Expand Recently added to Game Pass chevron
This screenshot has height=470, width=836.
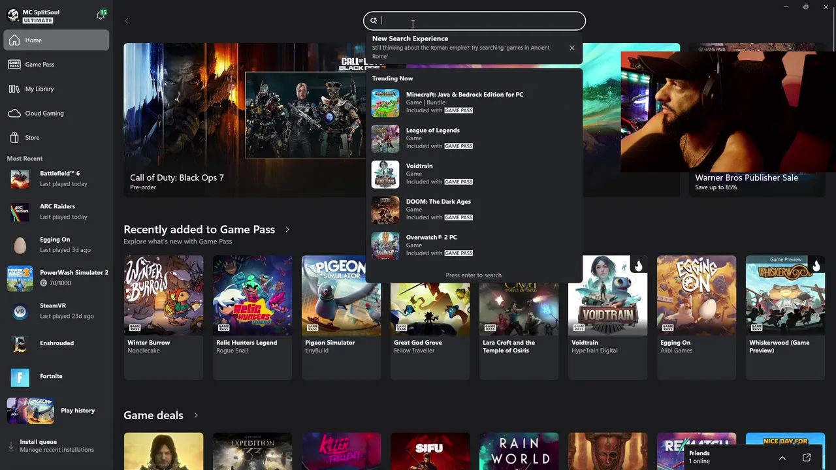point(287,230)
